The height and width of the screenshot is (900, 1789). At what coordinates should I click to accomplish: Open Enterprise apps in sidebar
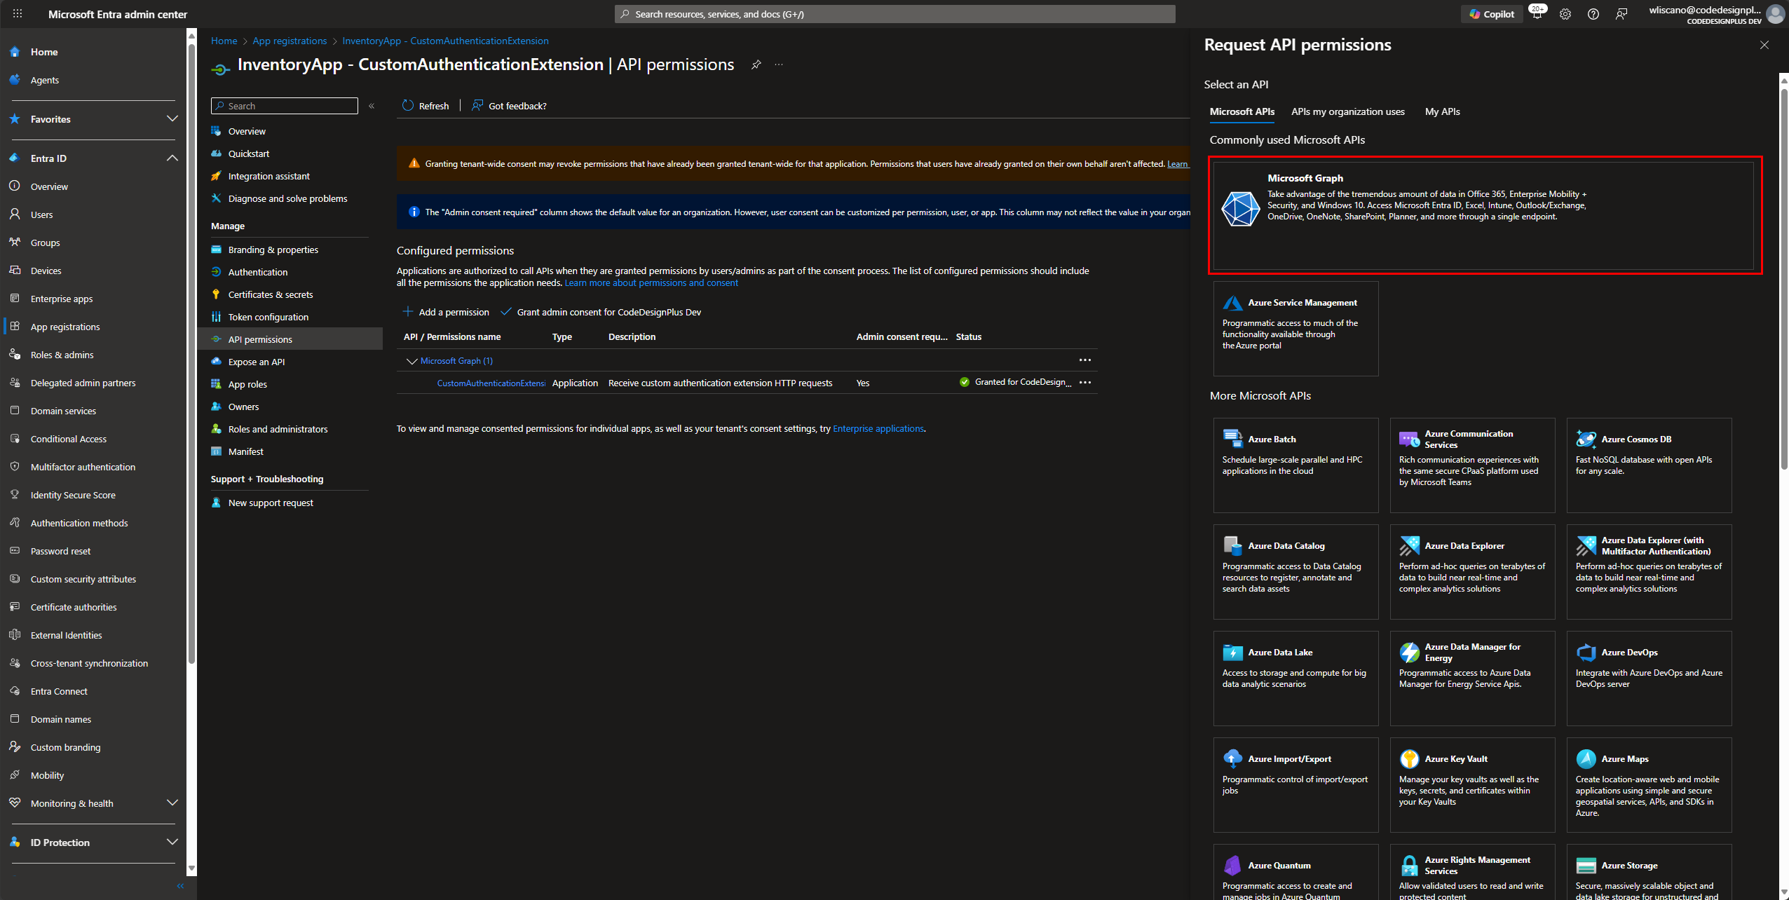point(62,299)
